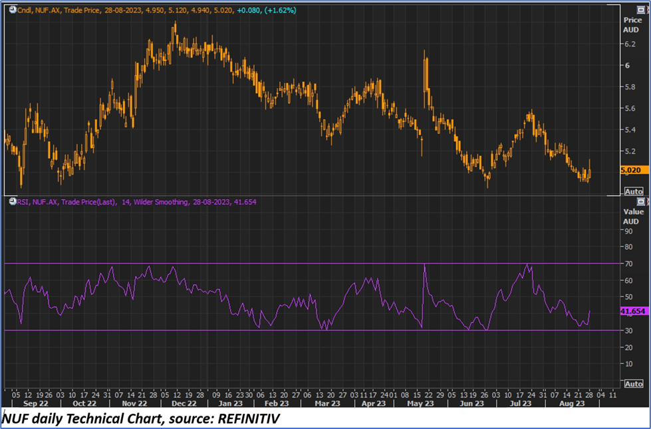Toggle Auto scaling on the RSI axis
The width and height of the screenshot is (651, 429).
634,384
